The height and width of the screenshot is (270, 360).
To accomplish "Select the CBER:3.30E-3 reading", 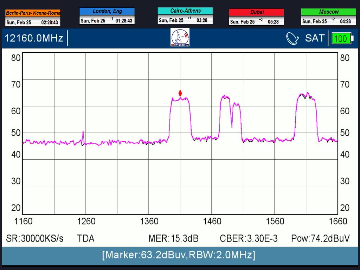I will pyautogui.click(x=249, y=238).
